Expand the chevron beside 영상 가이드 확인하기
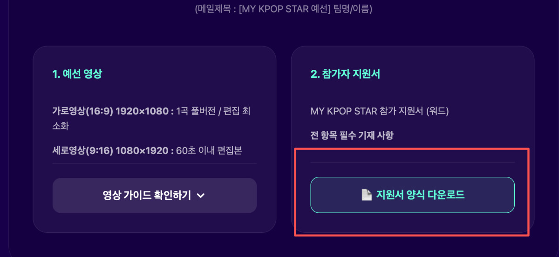 pos(201,196)
